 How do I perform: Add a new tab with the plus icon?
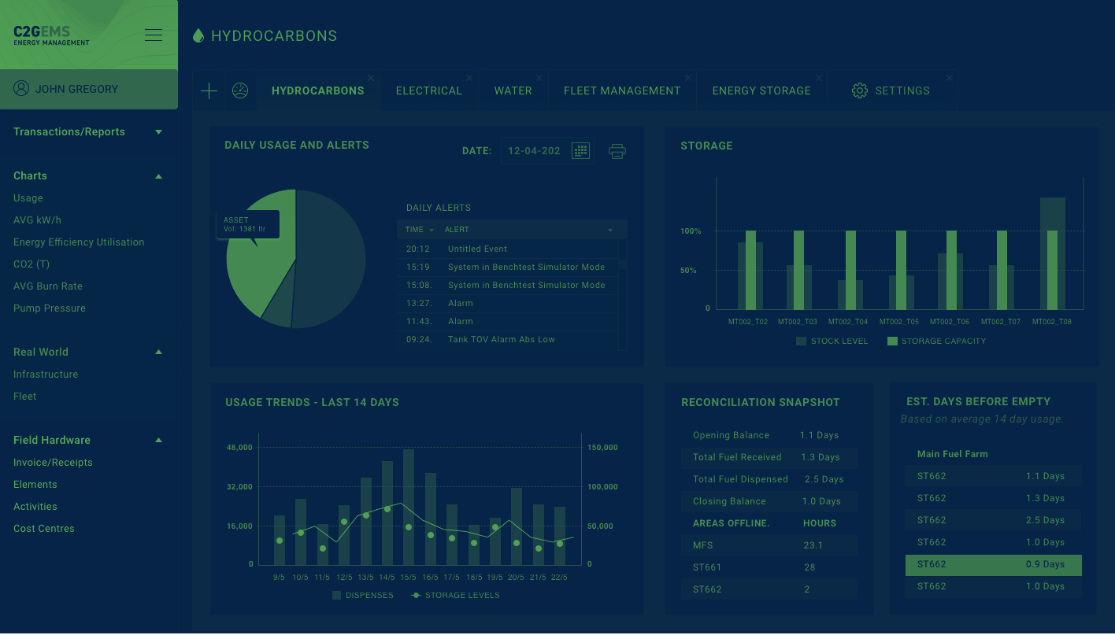[209, 90]
